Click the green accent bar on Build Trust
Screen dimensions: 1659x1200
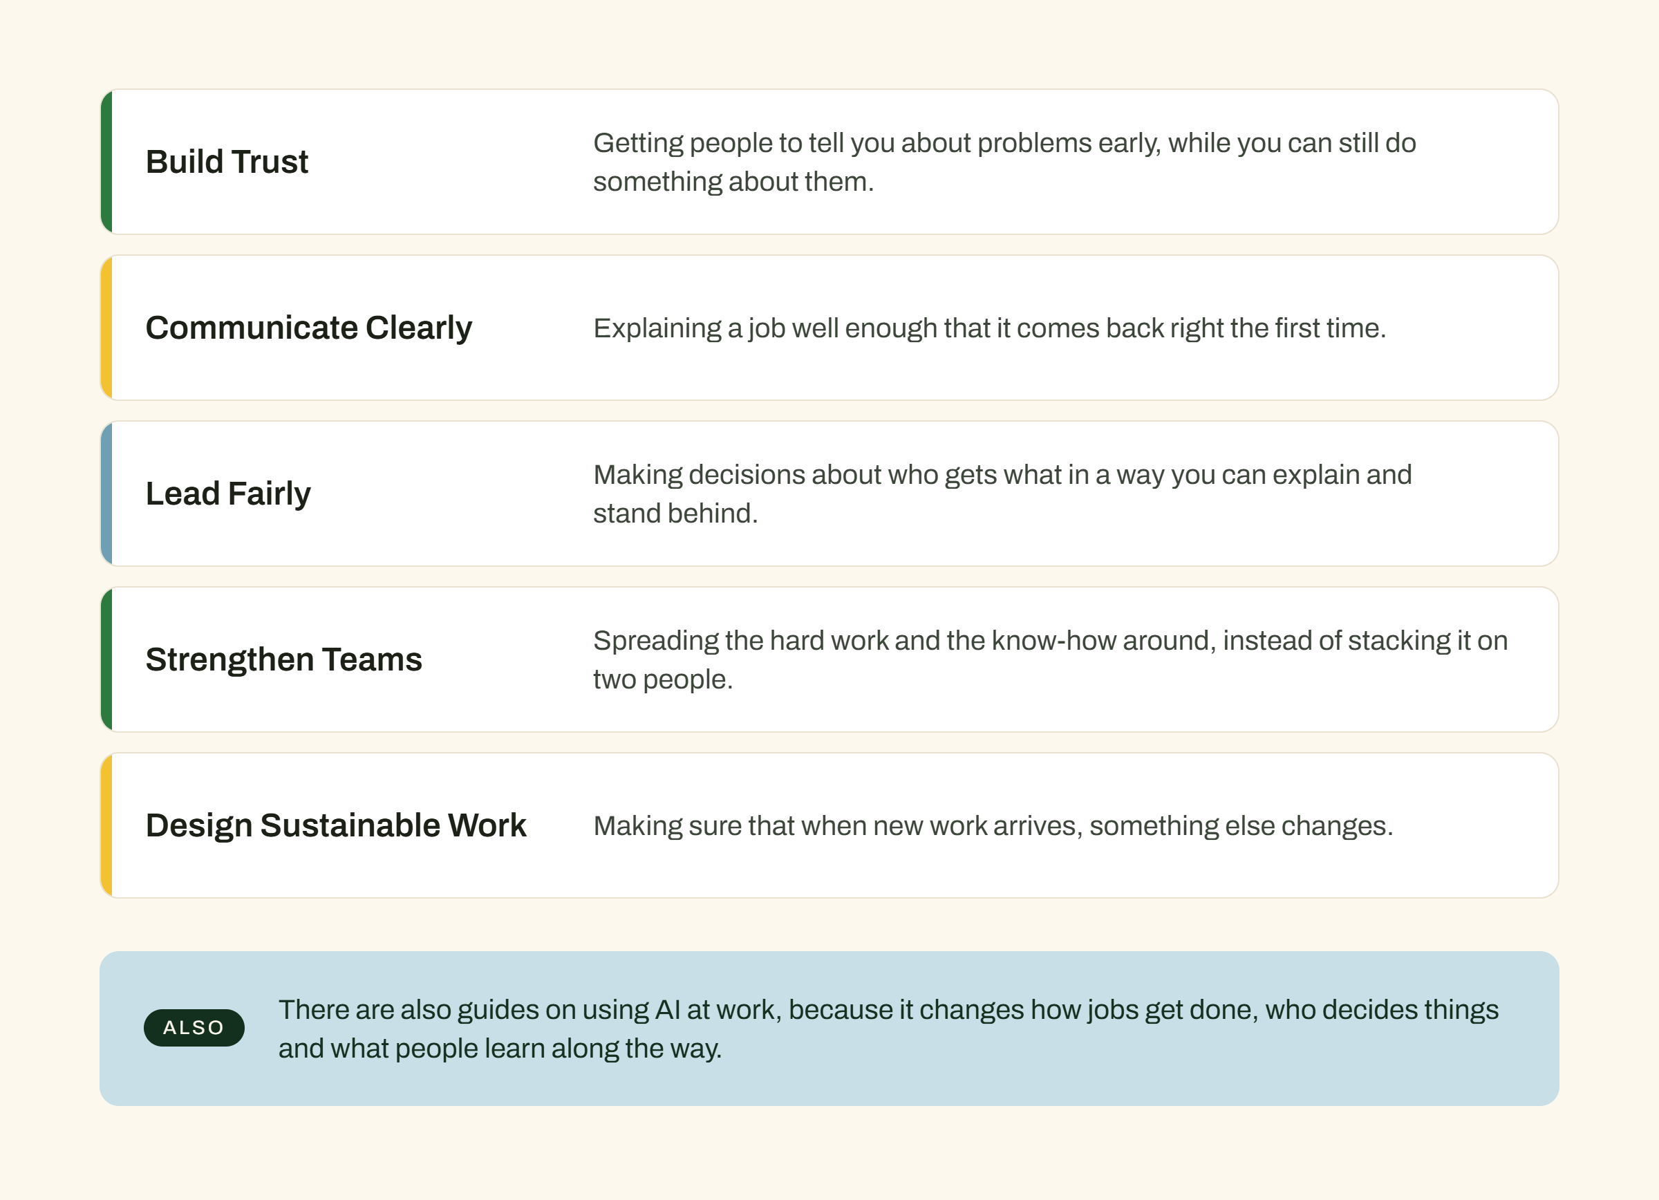coord(106,162)
